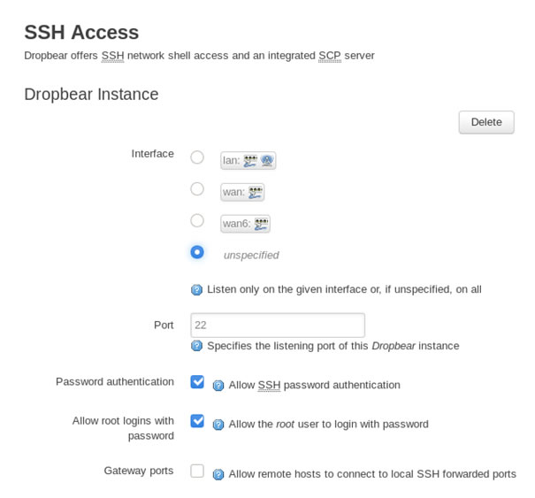Choose the unspecified interface radio option
The width and height of the screenshot is (535, 498).
[x=197, y=252]
